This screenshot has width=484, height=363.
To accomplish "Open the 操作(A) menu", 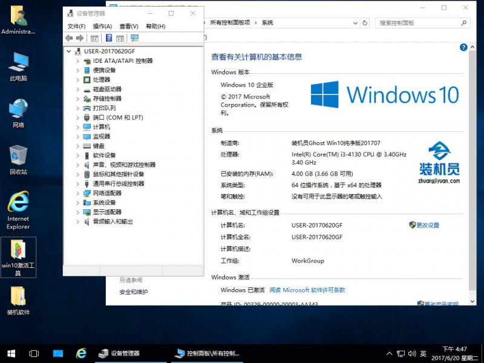I will (x=102, y=26).
